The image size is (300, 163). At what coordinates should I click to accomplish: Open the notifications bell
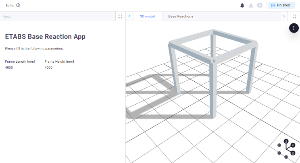click(x=242, y=5)
